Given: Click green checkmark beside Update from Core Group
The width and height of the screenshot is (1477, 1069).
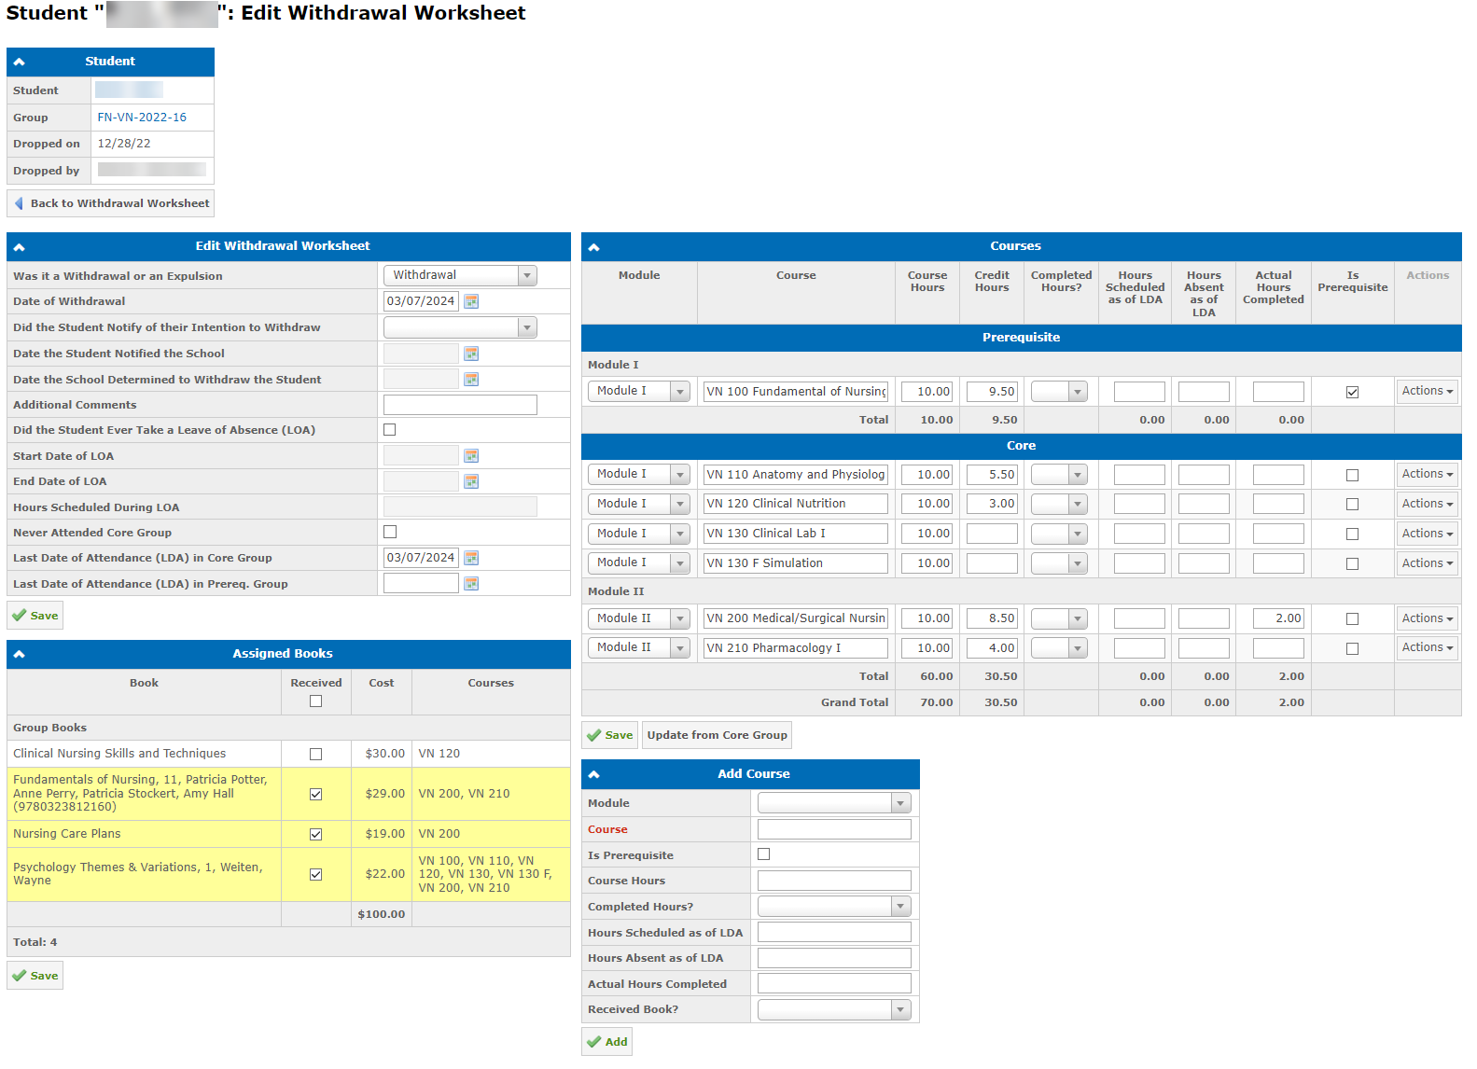Looking at the screenshot, I should pyautogui.click(x=593, y=735).
